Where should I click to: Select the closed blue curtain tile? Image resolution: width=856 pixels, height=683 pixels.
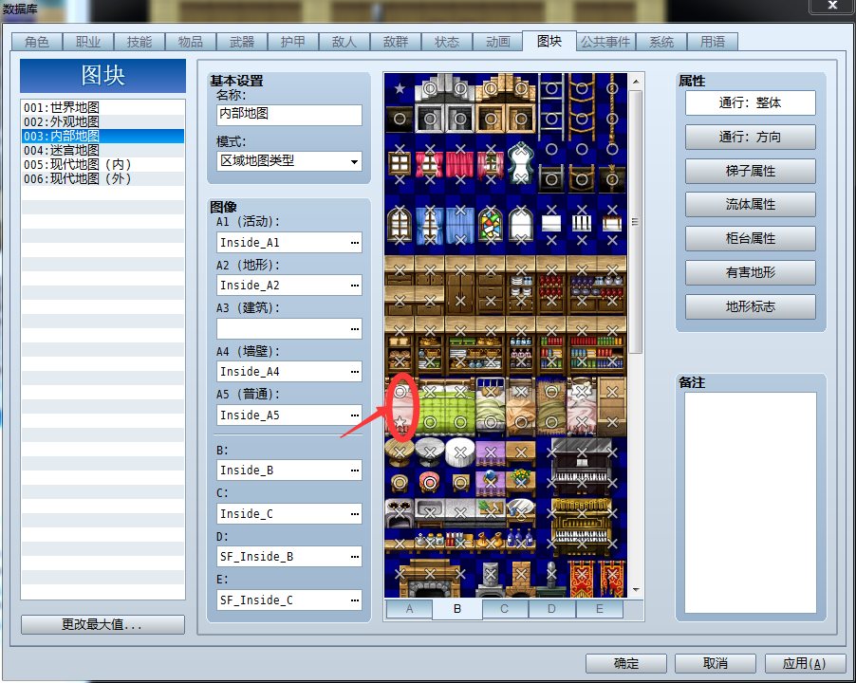pyautogui.click(x=460, y=225)
